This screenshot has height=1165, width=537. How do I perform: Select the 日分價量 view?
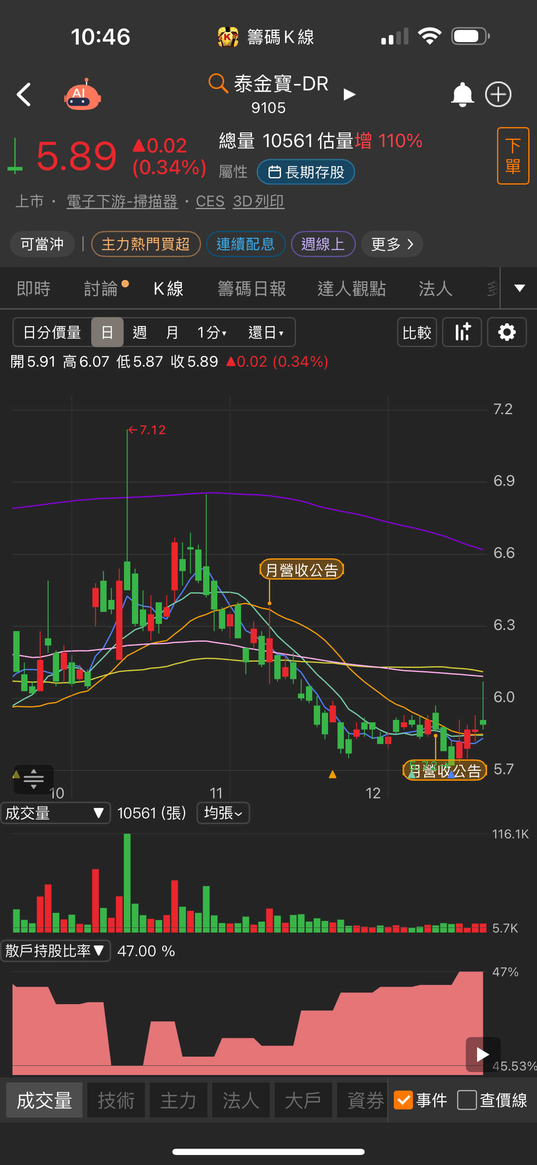coord(52,332)
